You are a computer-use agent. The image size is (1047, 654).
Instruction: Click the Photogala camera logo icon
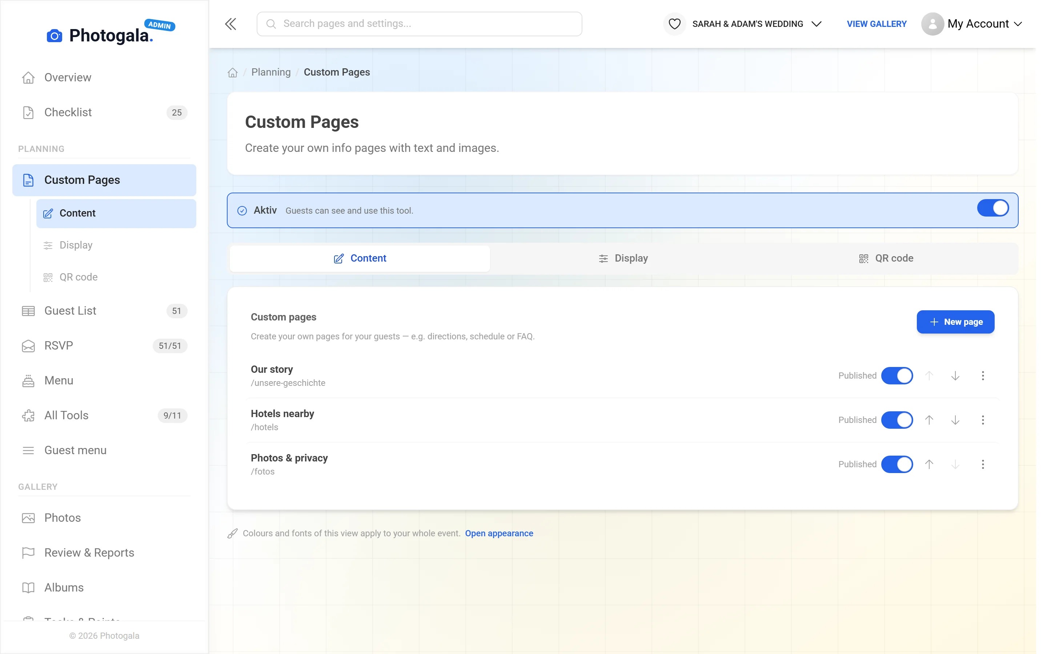pos(55,36)
